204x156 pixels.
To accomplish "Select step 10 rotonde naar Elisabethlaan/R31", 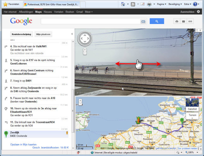I will [36, 112].
